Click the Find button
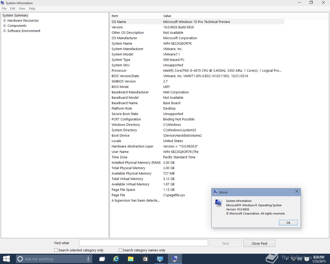The width and height of the screenshot is (330, 264). 225,243
